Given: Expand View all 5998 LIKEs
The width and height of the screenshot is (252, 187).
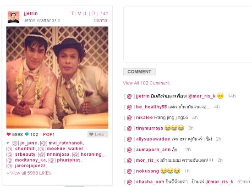Looking at the screenshot, I should coord(29,173).
